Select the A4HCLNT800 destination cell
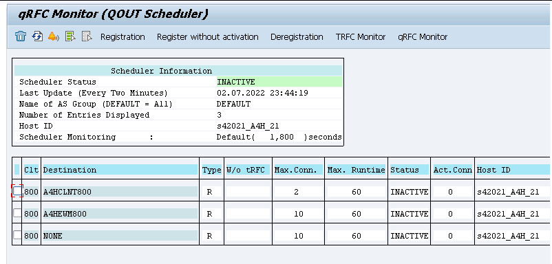Image resolution: width=552 pixels, height=264 pixels. coord(120,192)
